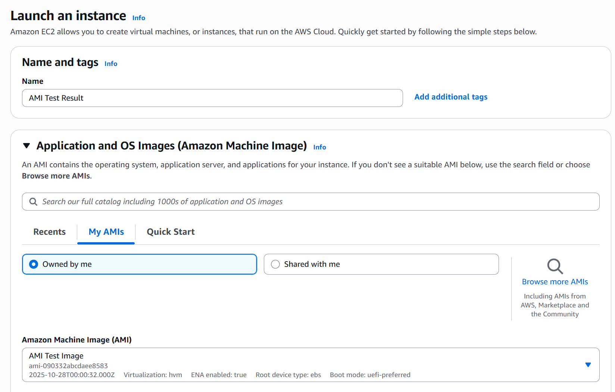Open Info link beside Launch an instance
The width and height of the screenshot is (615, 392).
pos(138,18)
